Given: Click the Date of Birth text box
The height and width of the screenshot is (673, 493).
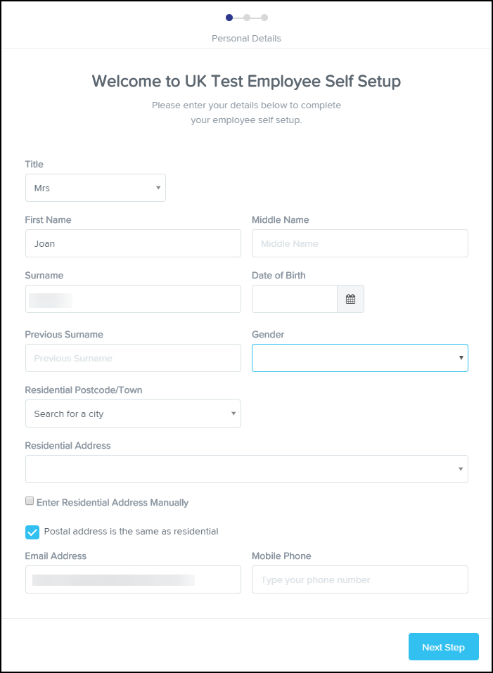Looking at the screenshot, I should tap(295, 299).
